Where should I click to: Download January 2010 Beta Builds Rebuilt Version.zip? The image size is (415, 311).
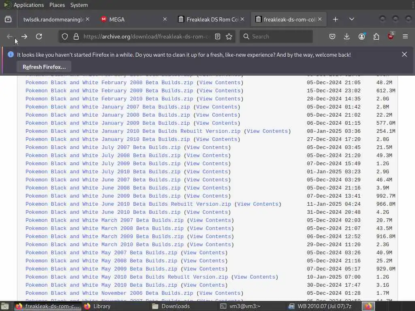[133, 131]
